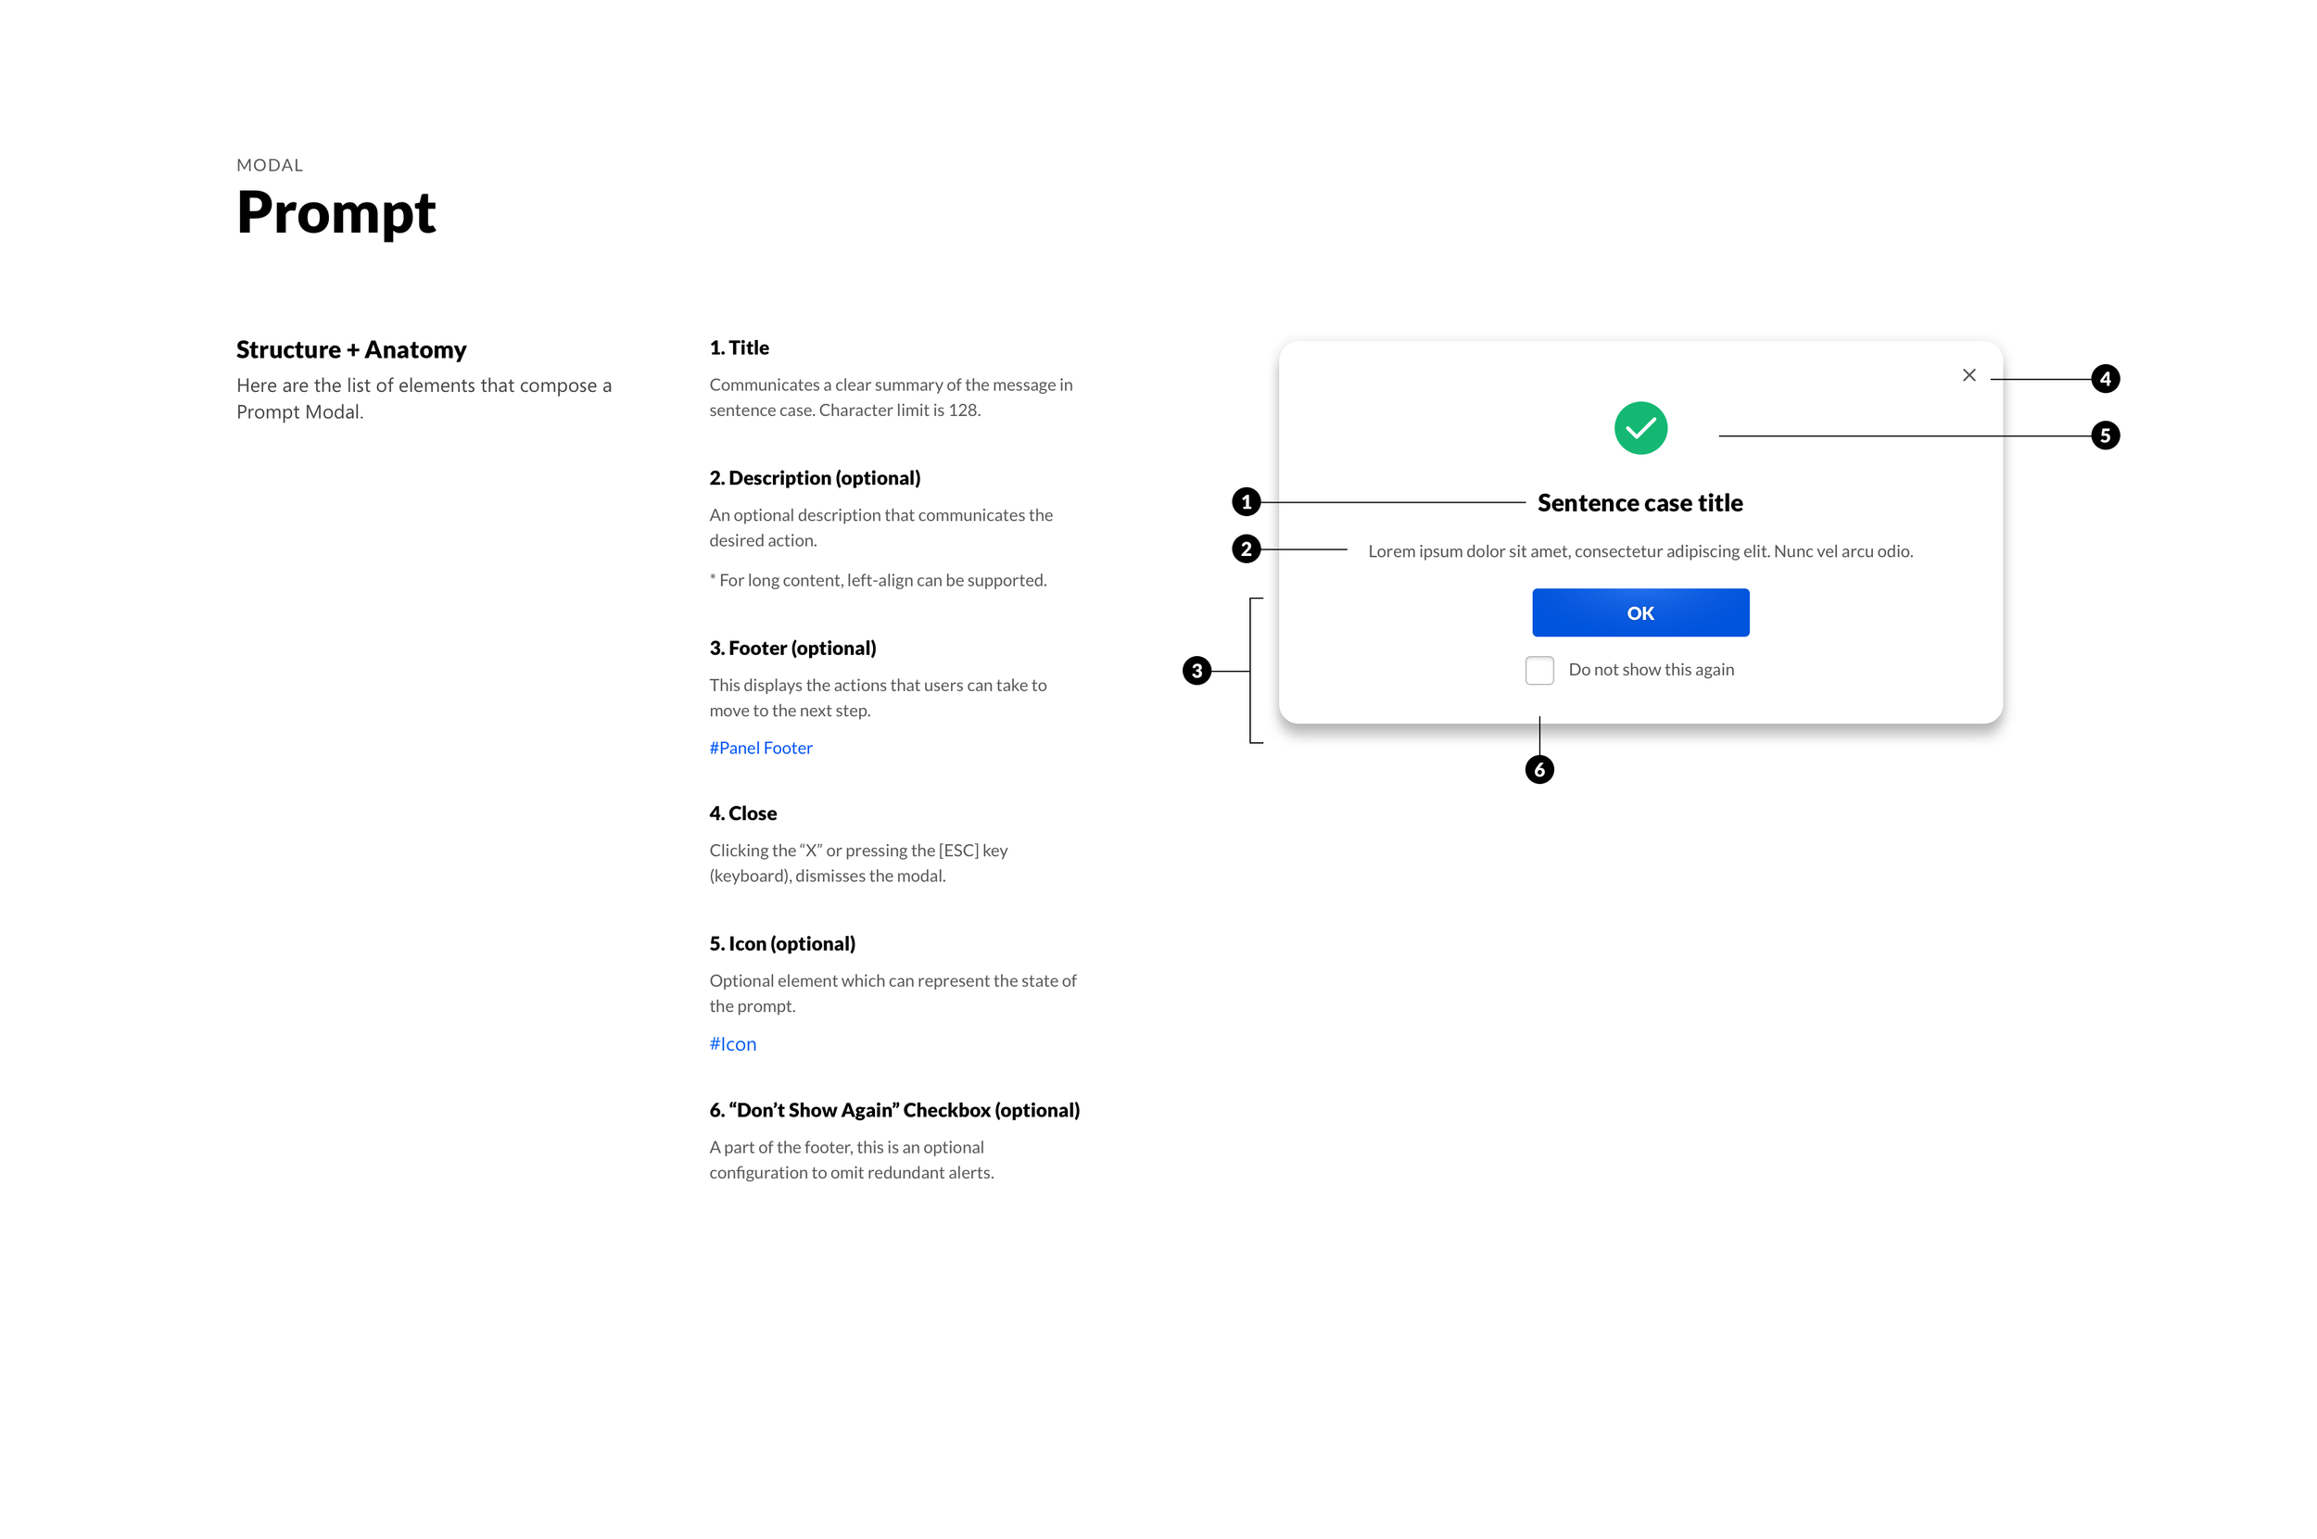The height and width of the screenshot is (1539, 2317).
Task: Click annotation marker number 5
Action: [x=2104, y=435]
